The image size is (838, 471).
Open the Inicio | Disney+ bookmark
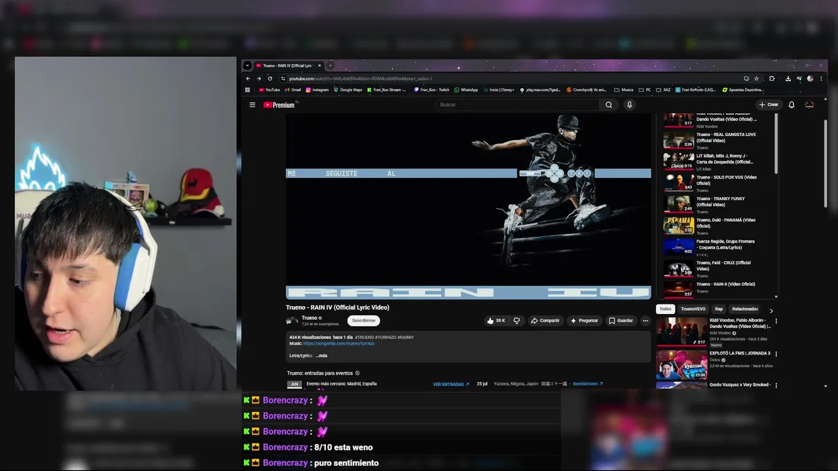499,90
